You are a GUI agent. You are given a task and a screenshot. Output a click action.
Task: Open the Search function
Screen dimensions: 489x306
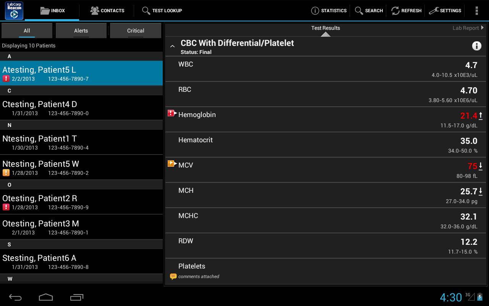point(369,11)
